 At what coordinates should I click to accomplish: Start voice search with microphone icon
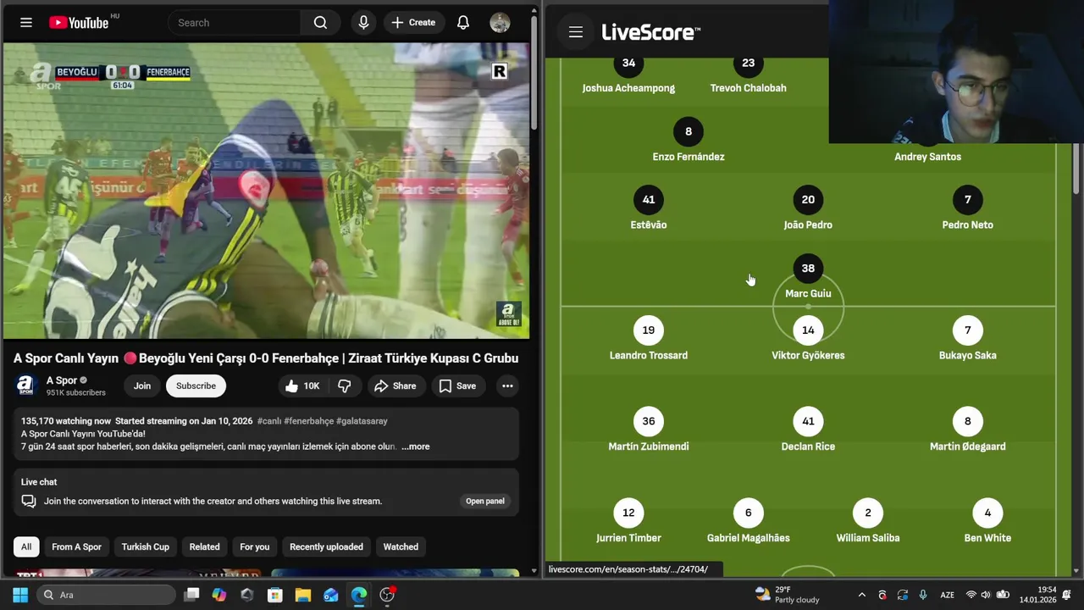tap(363, 23)
